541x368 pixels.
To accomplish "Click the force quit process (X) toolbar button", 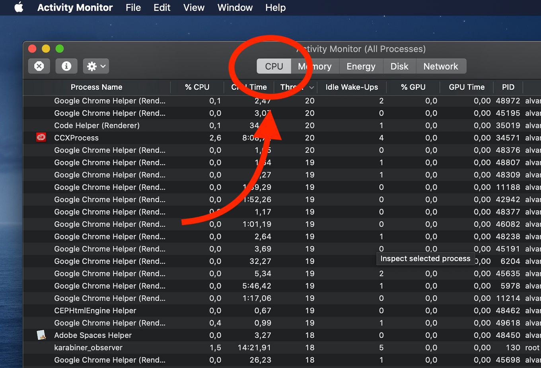I will [39, 66].
